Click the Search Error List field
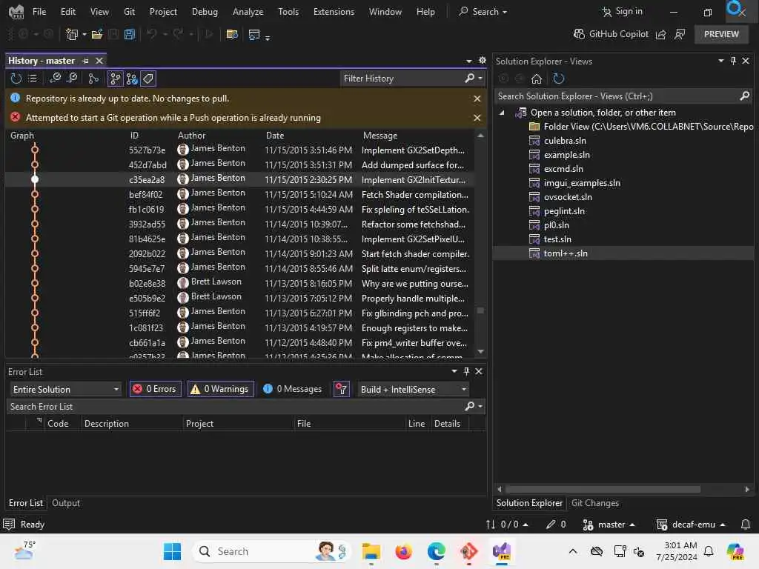759x569 pixels. tap(235, 407)
